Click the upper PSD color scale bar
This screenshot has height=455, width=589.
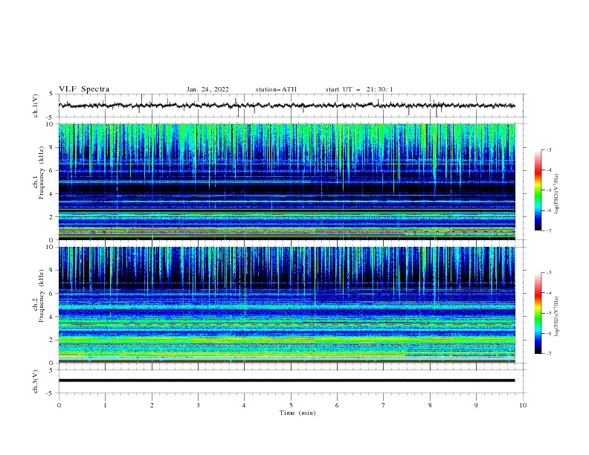pos(538,190)
